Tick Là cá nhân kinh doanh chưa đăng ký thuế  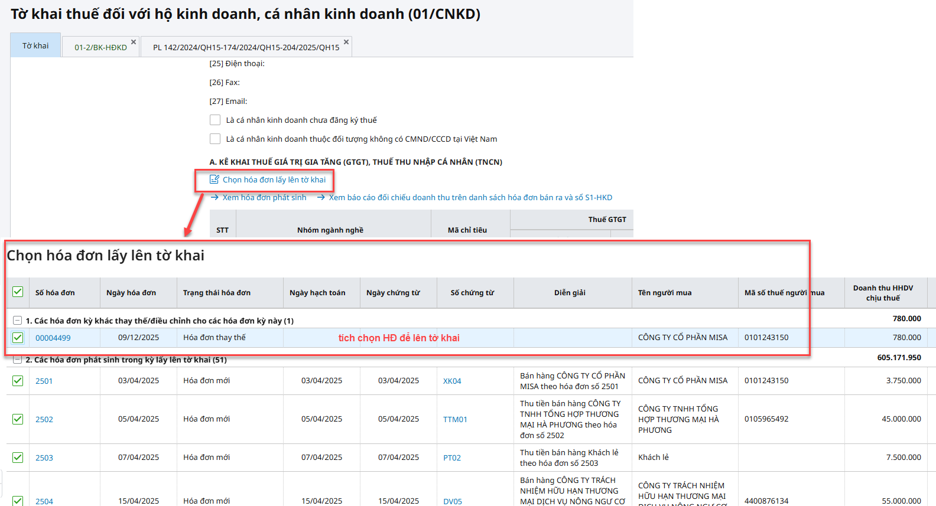215,120
